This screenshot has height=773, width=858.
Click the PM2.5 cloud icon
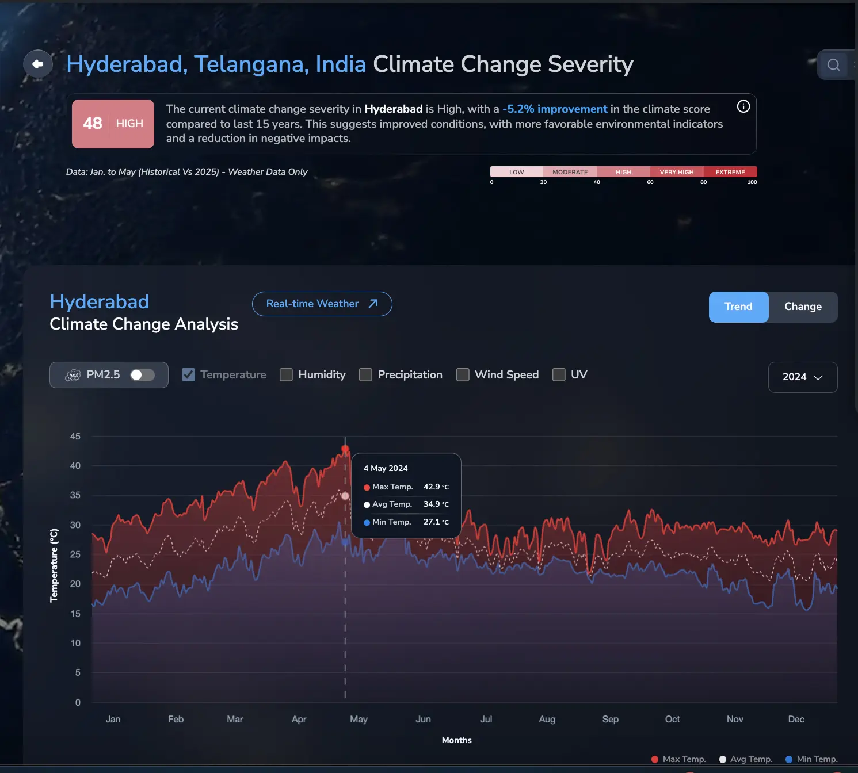pyautogui.click(x=73, y=375)
